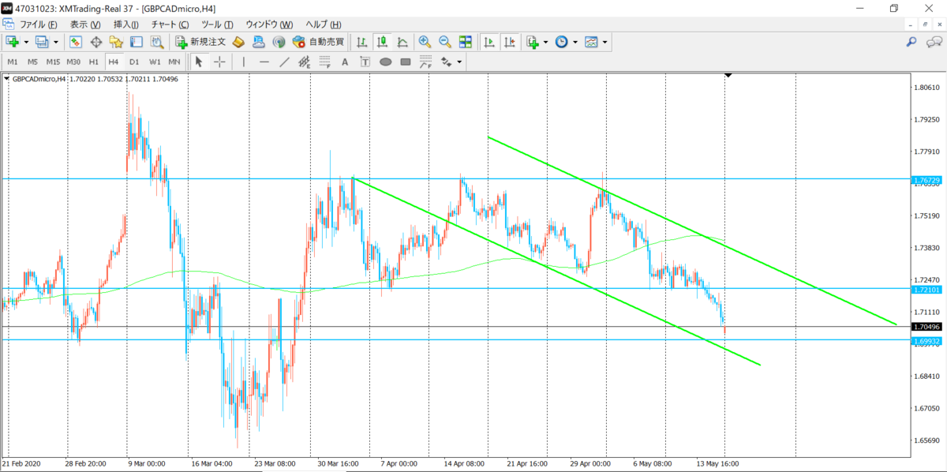The image size is (947, 472).
Task: Switch chart to bar chart mode
Action: [361, 42]
